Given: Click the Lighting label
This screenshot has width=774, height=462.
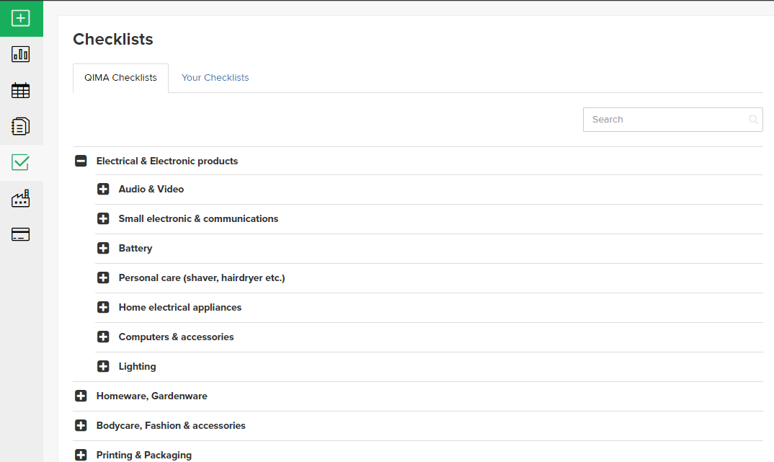Looking at the screenshot, I should 137,366.
